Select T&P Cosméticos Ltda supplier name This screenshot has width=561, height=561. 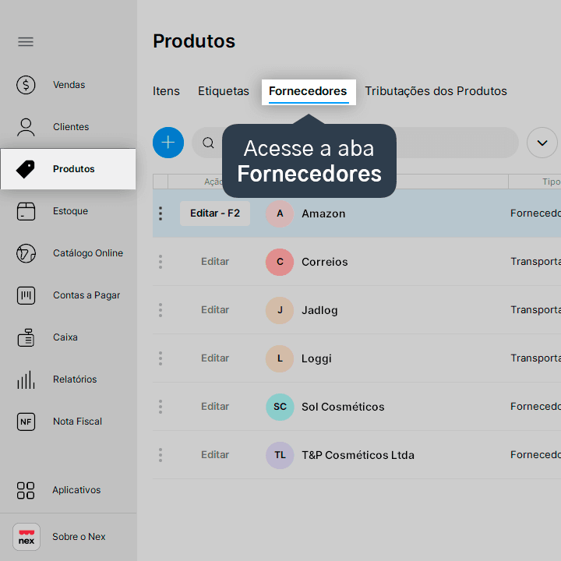pos(358,456)
